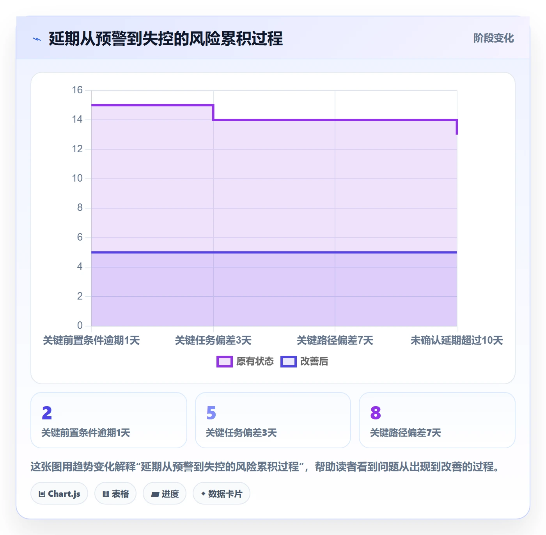Image resolution: width=546 pixels, height=535 pixels.
Task: Click the y-axis value 10
Action: [77, 178]
